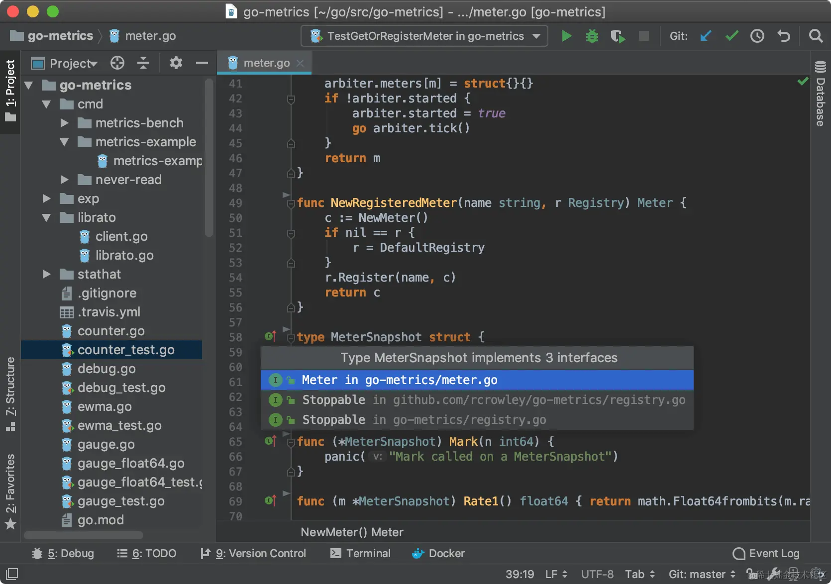Open Search Everywhere magnifier icon
The width and height of the screenshot is (831, 584).
point(816,36)
